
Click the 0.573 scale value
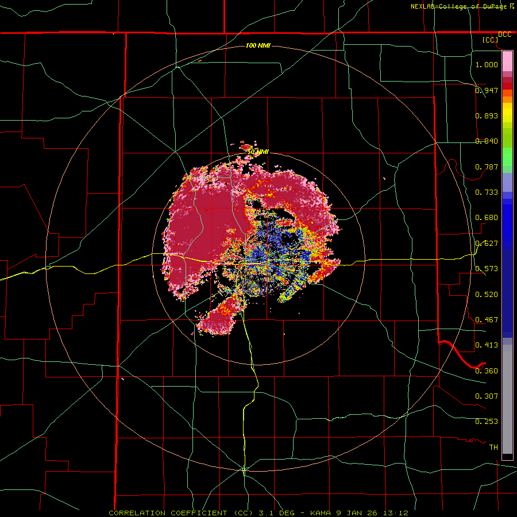[x=487, y=268]
